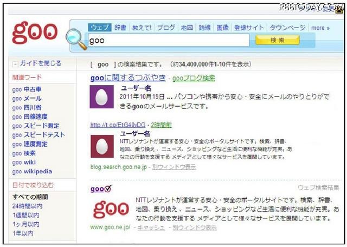Click the goo logo thumbnail in web result

tap(111, 209)
